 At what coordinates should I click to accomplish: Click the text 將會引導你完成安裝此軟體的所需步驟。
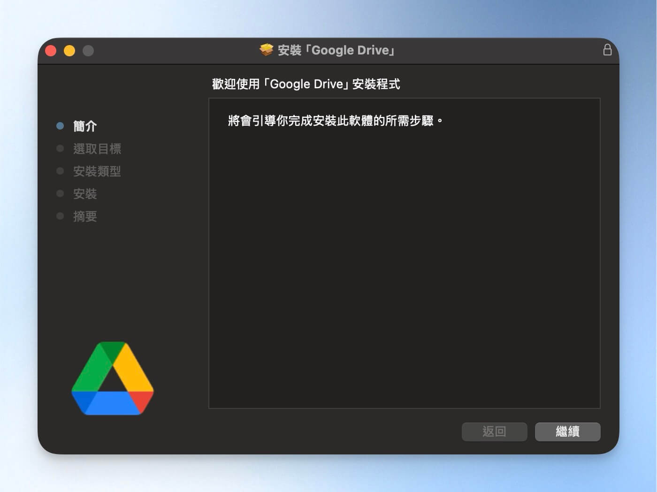point(336,121)
